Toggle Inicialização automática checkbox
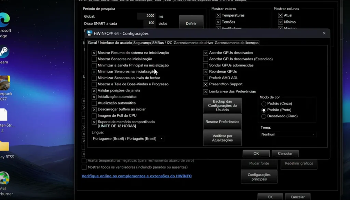The width and height of the screenshot is (350, 200). click(94, 97)
